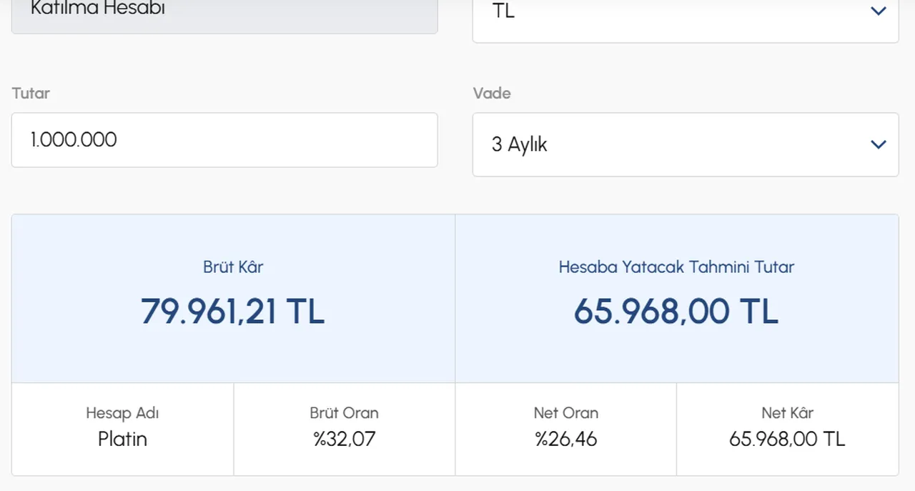Select the %26,46 net rate value

565,439
